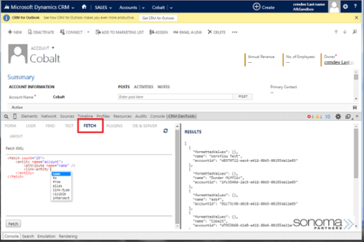Image resolution: width=364 pixels, height=242 pixels.
Task: Select the CRM DevTools panel tab
Action: point(181,116)
